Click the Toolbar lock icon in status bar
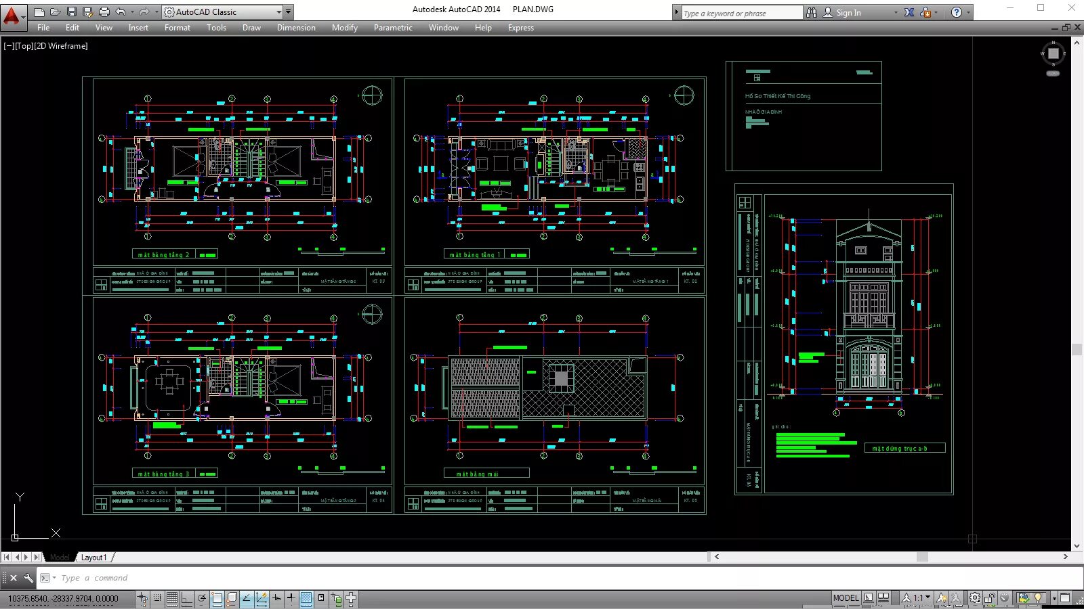The height and width of the screenshot is (609, 1084). coord(990,598)
